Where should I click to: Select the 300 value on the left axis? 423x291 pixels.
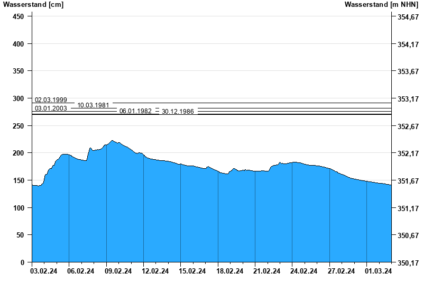tap(18, 99)
